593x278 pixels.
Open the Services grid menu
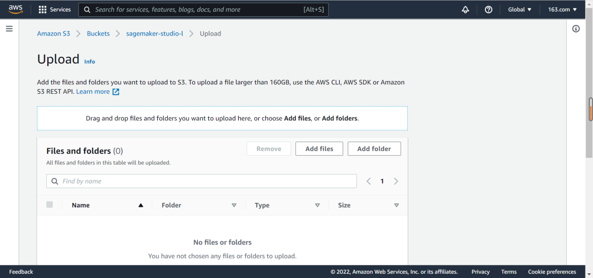coord(54,9)
